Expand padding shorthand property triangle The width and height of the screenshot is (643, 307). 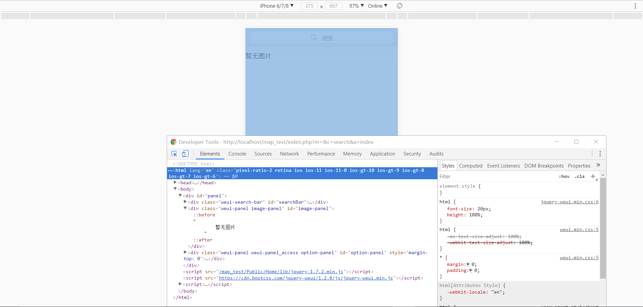pyautogui.click(x=471, y=270)
